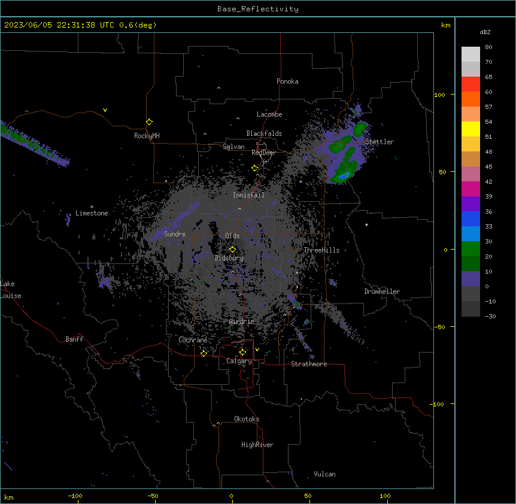The height and width of the screenshot is (504, 516).
Task: Pick the blue 36-33 dBZ legend swatch
Action: click(471, 218)
